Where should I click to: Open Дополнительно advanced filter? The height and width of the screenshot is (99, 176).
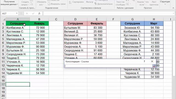pos(103,4)
